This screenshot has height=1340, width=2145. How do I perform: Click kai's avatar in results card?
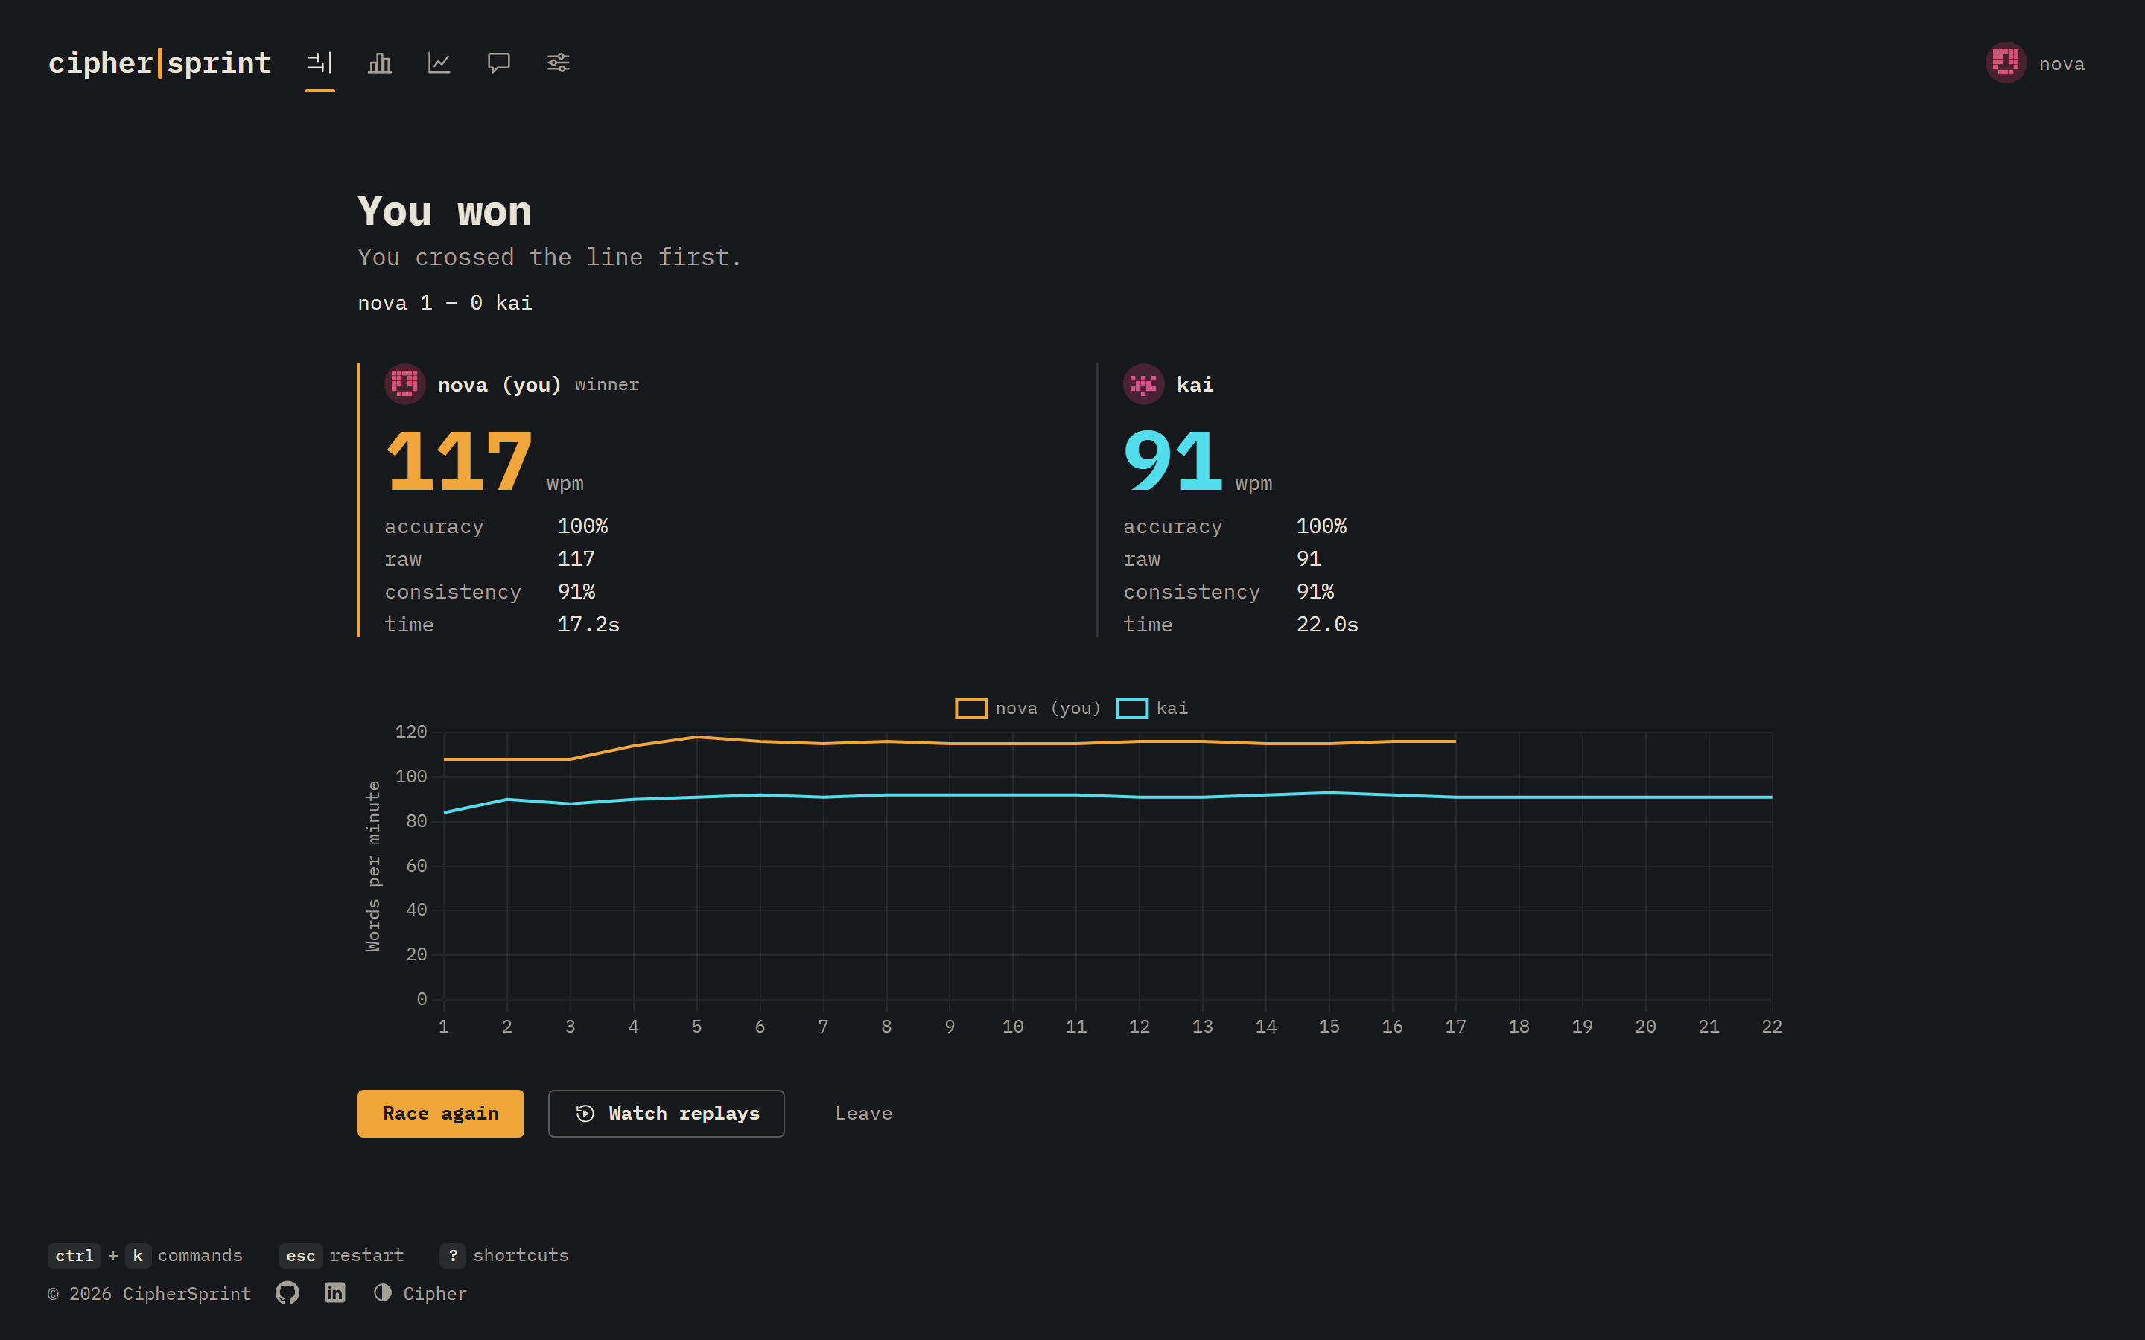(1143, 383)
